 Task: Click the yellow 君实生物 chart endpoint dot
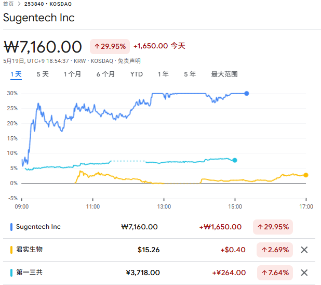pos(306,175)
